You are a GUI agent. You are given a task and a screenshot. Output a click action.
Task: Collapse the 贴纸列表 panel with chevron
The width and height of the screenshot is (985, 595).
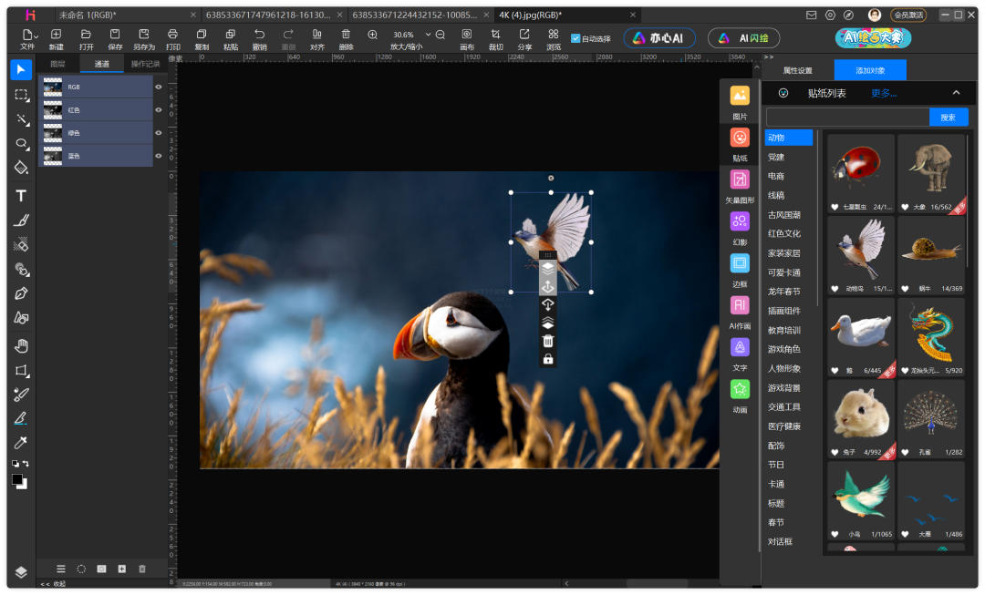click(956, 93)
